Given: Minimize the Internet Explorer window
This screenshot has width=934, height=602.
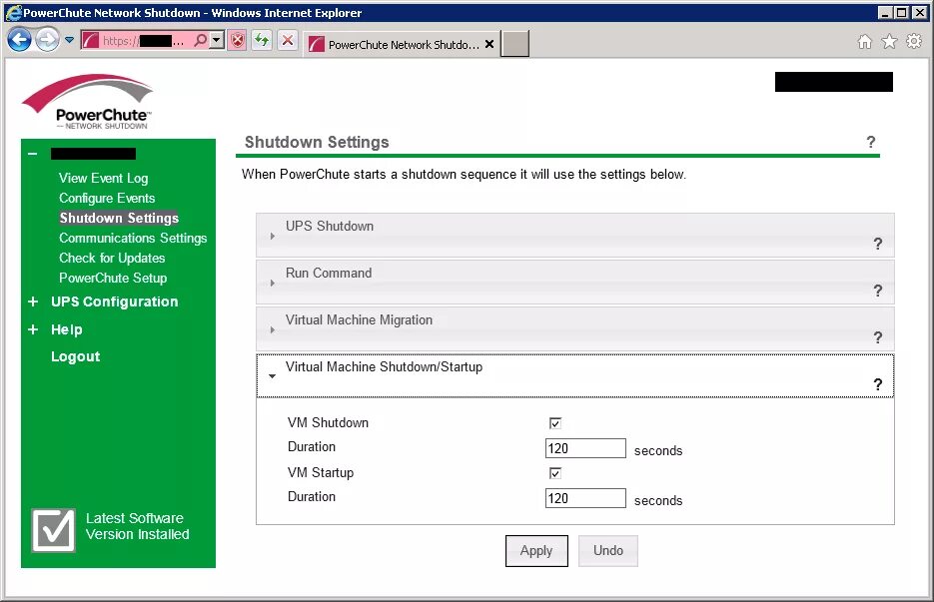Looking at the screenshot, I should [x=885, y=13].
